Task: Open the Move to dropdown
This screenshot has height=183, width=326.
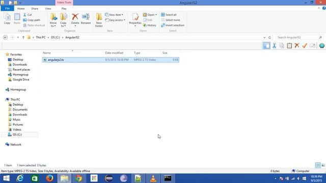Action: 53,24
